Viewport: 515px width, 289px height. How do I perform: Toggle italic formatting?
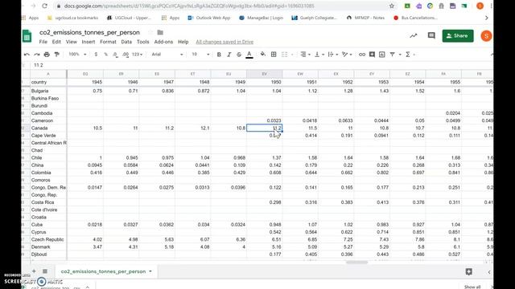pos(229,55)
